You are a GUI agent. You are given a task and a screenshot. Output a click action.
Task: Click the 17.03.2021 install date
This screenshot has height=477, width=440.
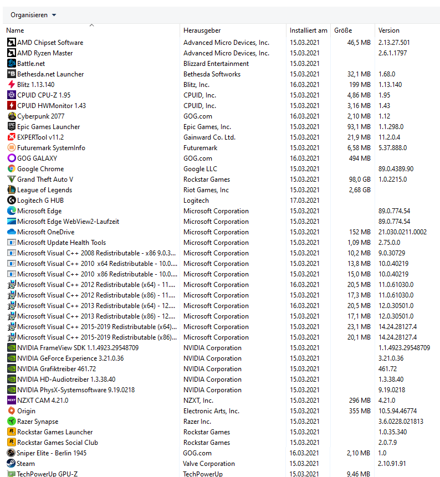(305, 200)
